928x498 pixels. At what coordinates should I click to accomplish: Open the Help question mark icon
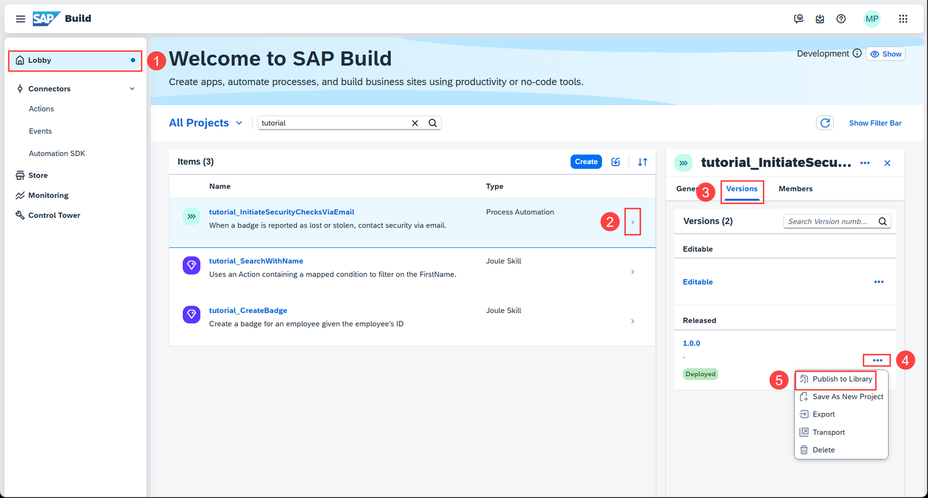[841, 19]
